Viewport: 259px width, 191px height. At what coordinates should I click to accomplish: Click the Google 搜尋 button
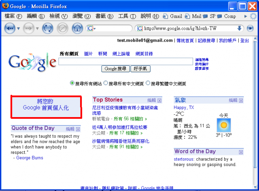click(115, 69)
